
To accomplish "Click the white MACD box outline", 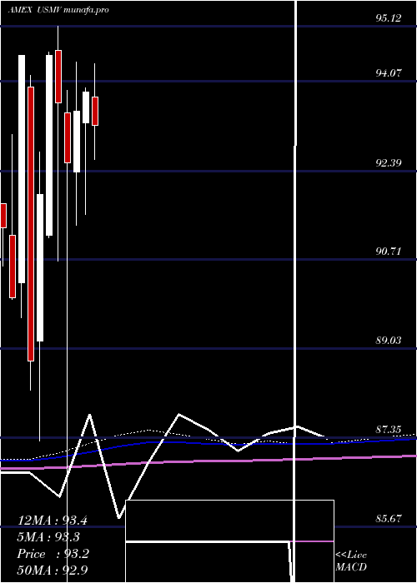I will (x=229, y=541).
